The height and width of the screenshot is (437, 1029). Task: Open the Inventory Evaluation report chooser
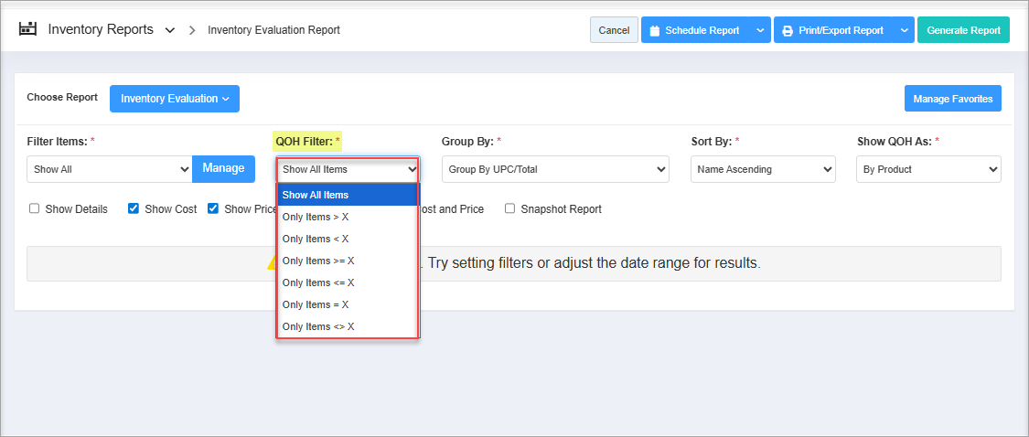pyautogui.click(x=174, y=99)
